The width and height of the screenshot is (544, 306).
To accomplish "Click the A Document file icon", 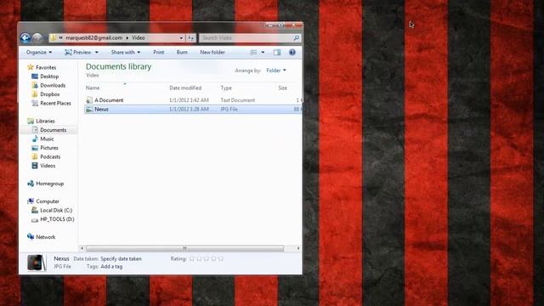I will [89, 100].
